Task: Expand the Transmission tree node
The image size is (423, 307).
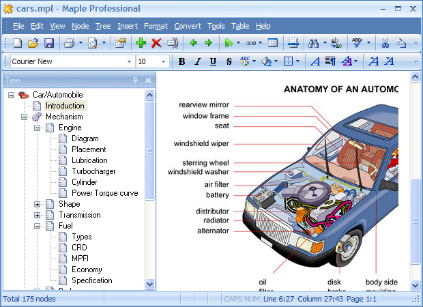Action: coord(38,215)
